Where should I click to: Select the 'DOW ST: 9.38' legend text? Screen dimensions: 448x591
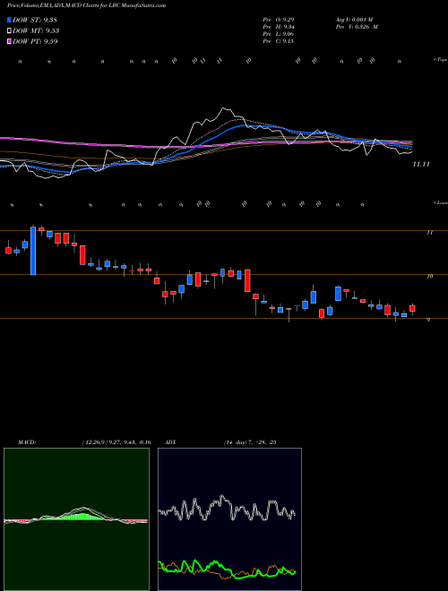pos(35,20)
